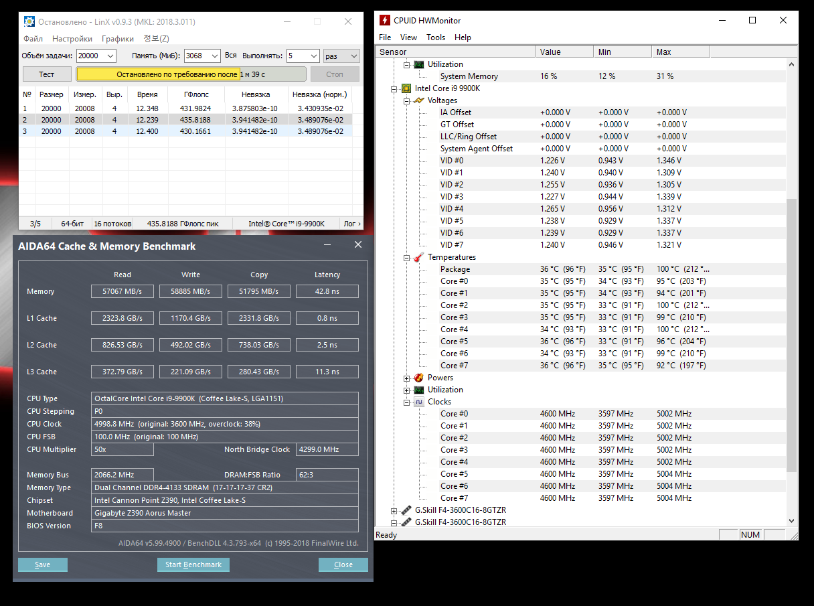This screenshot has height=606, width=814.
Task: Open the Память (МиБ) dropdown showing 3068
Action: (201, 56)
